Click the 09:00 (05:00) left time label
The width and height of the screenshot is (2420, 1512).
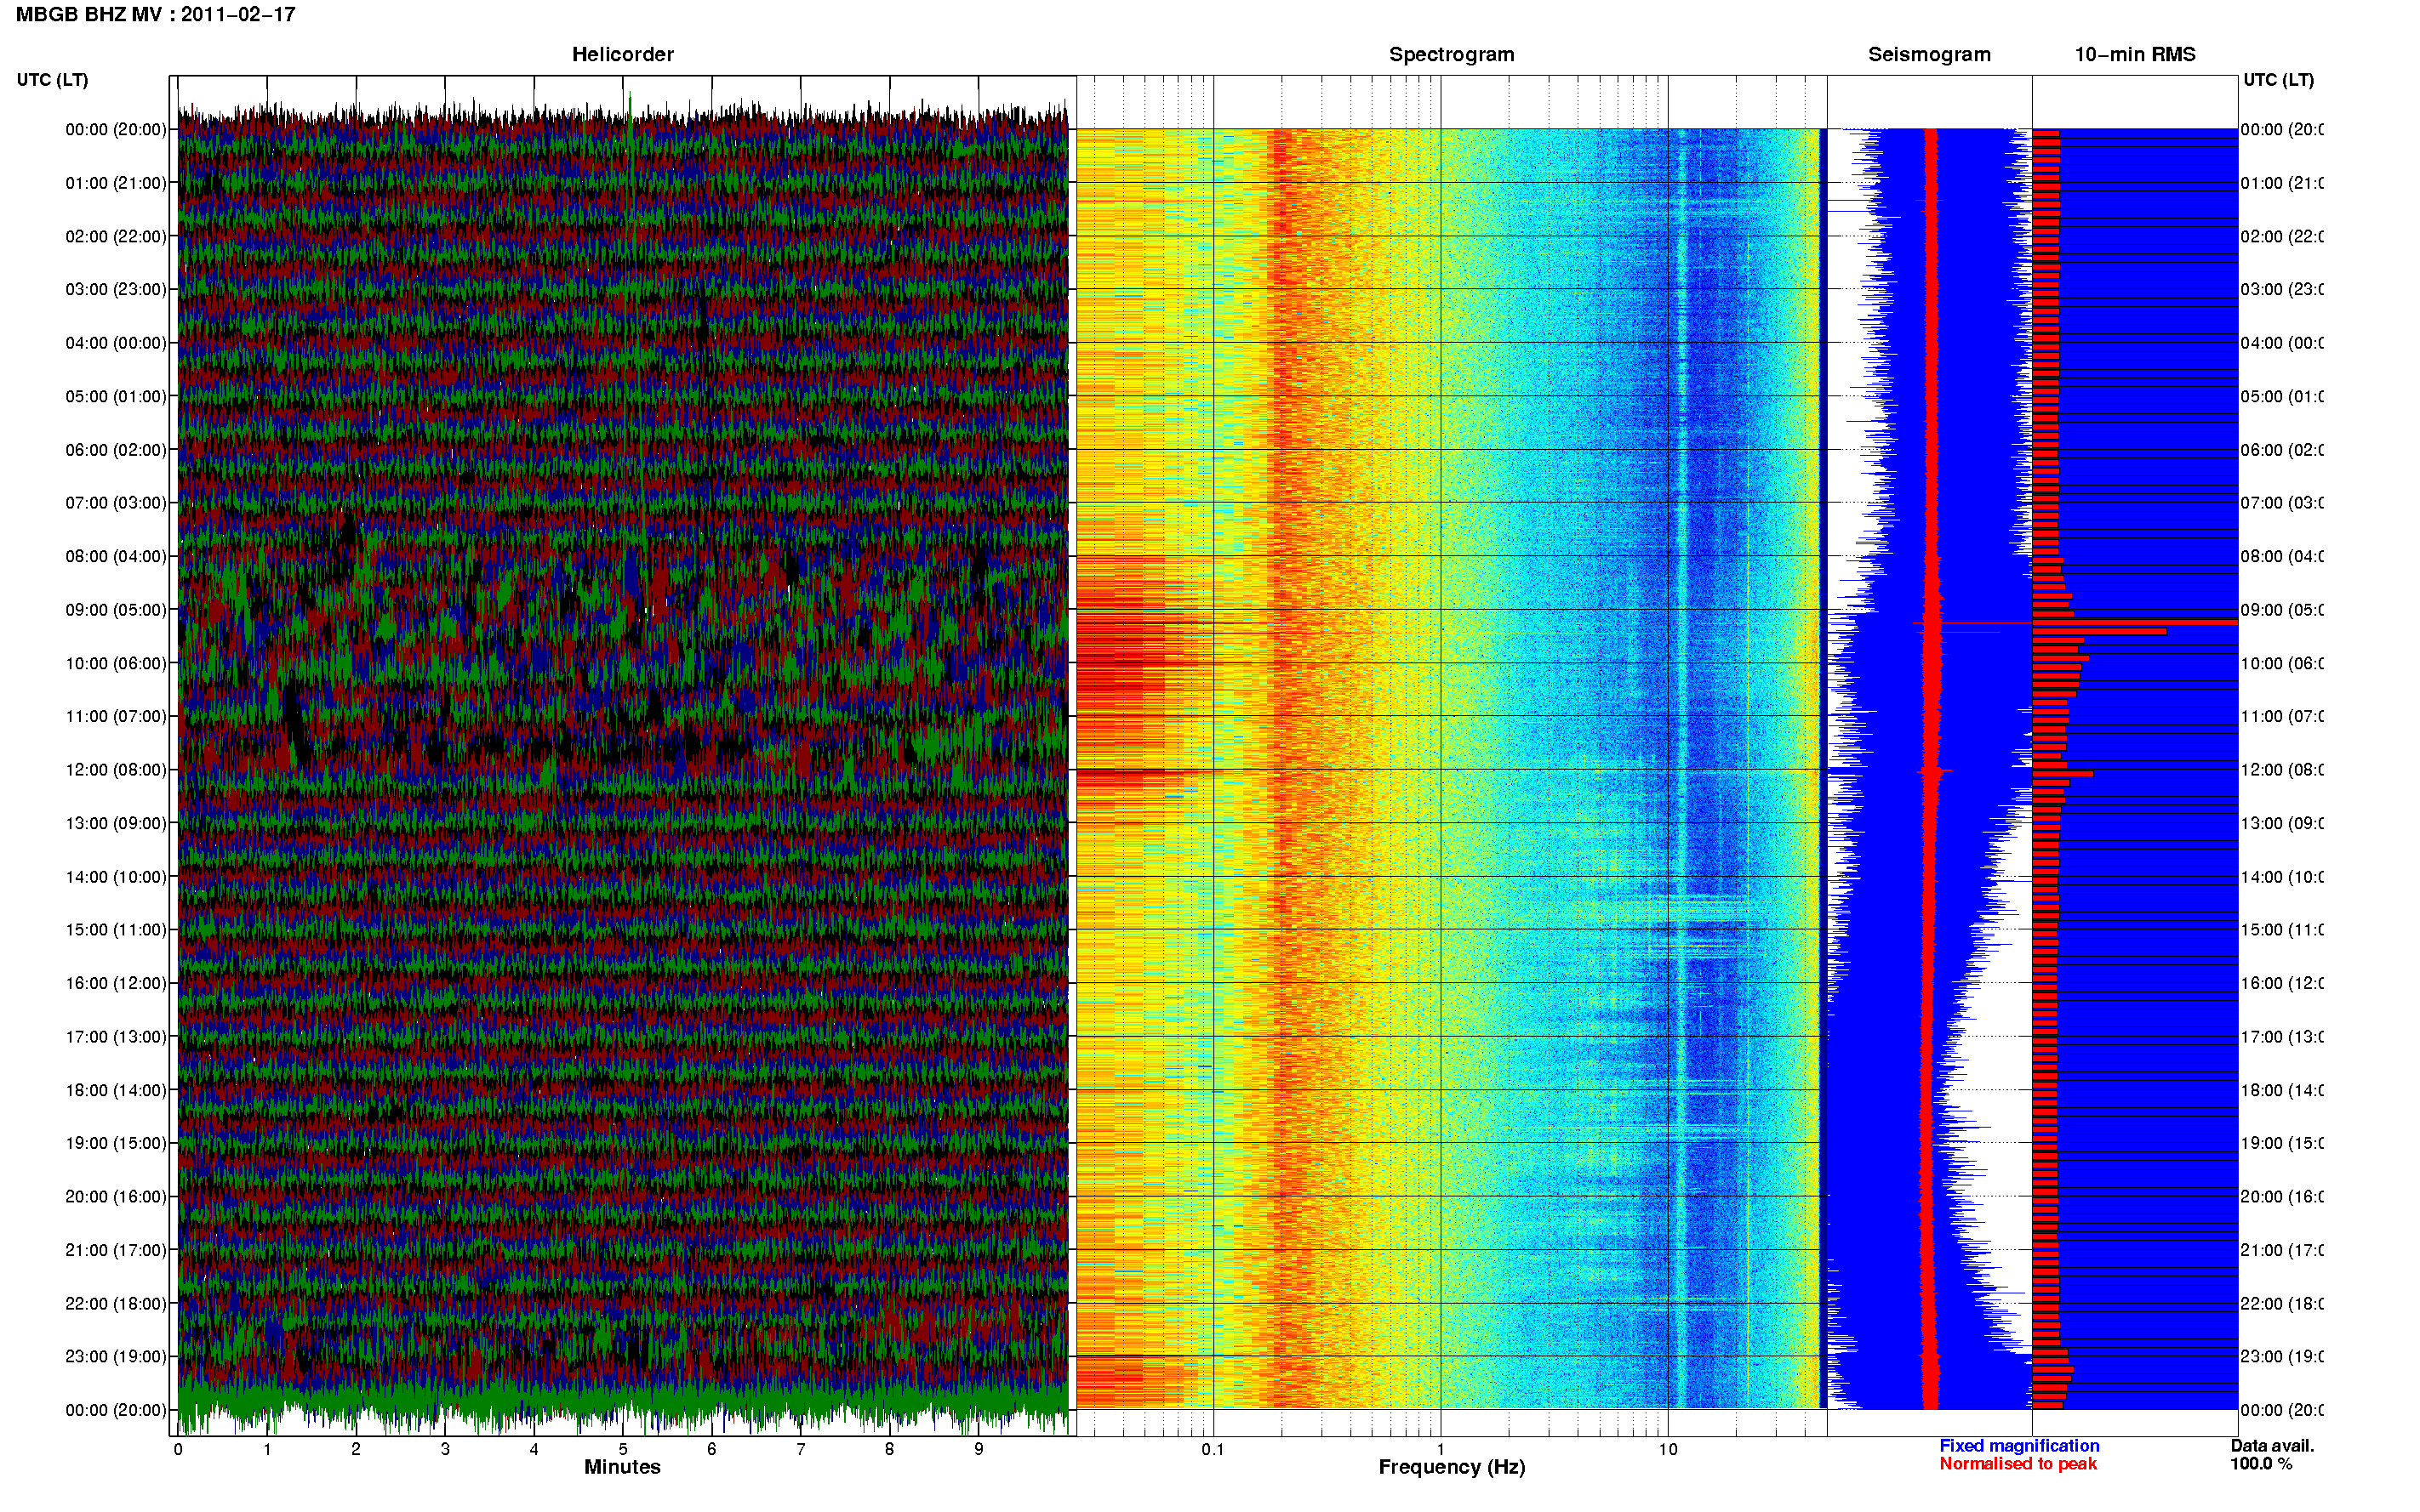tap(116, 609)
